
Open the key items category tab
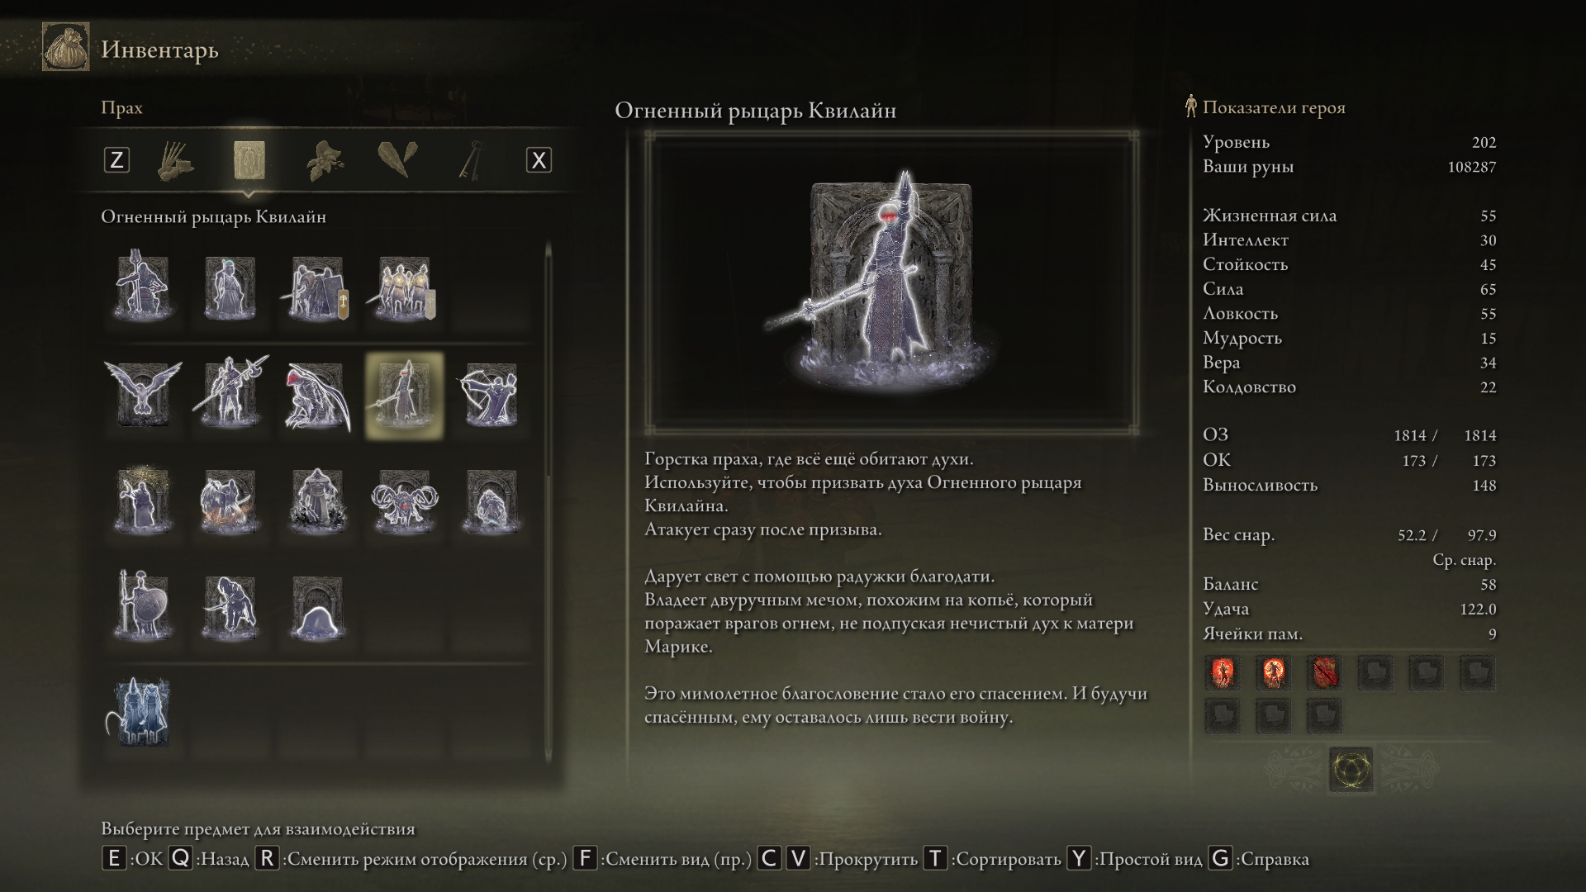tap(472, 160)
